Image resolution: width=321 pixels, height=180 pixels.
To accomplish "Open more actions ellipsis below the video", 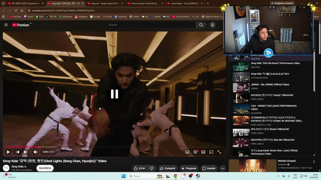I will click(x=222, y=168).
